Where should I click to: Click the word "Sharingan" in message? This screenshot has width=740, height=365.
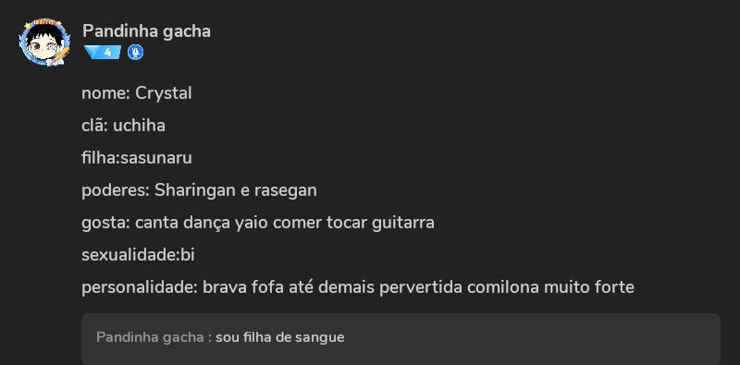click(x=195, y=190)
